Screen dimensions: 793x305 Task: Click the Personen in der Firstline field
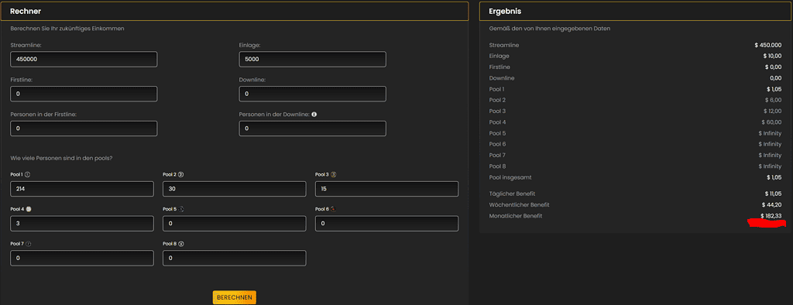(x=84, y=129)
